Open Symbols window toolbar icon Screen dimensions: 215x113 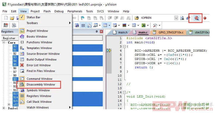(77, 25)
